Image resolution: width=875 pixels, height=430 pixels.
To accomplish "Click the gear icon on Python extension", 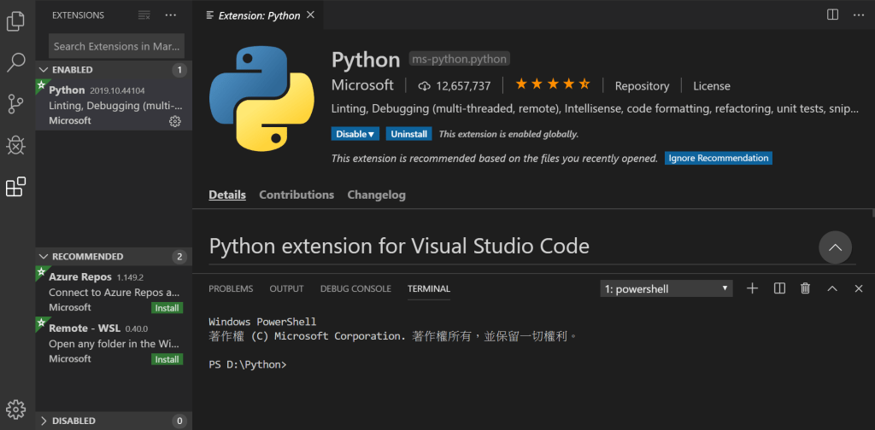I will (175, 121).
